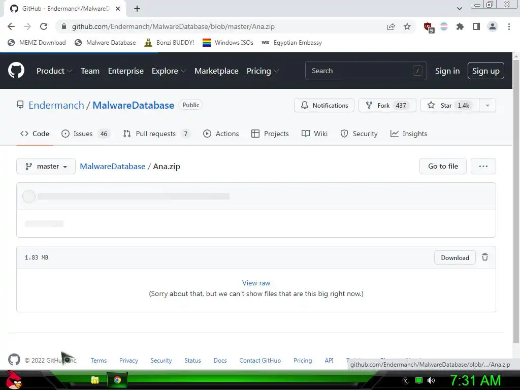Image resolution: width=520 pixels, height=390 pixels.
Task: Switch to the Projects tab
Action: (270, 134)
